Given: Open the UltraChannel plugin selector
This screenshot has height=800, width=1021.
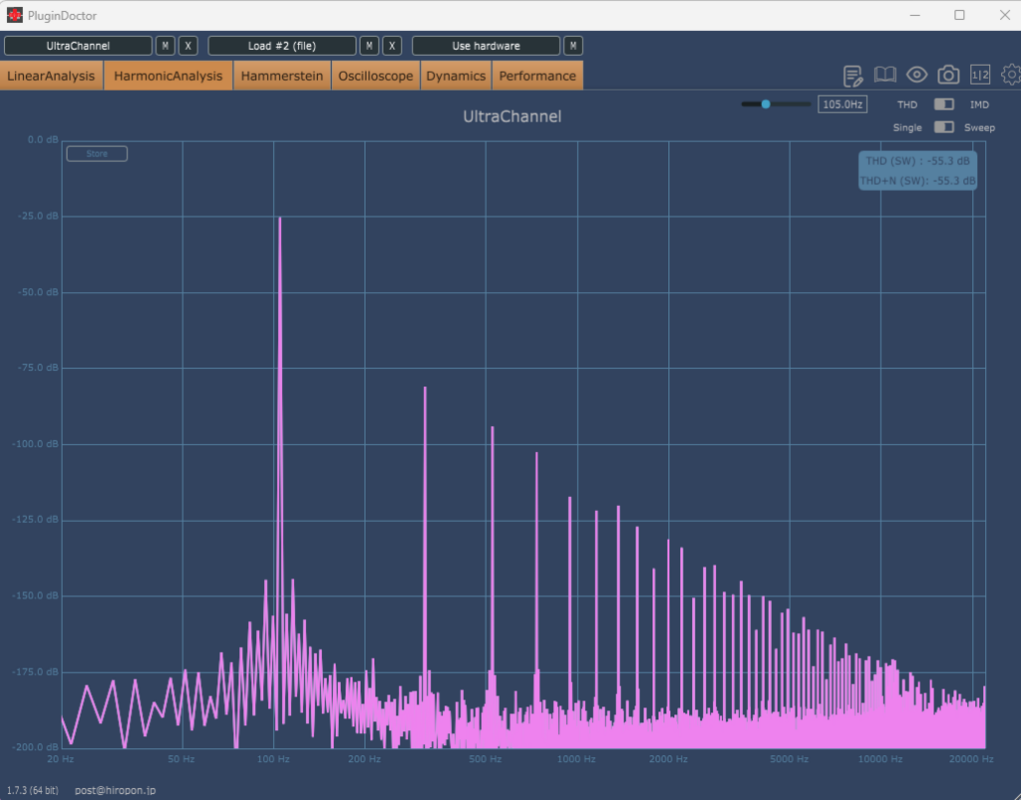Looking at the screenshot, I should (x=78, y=46).
